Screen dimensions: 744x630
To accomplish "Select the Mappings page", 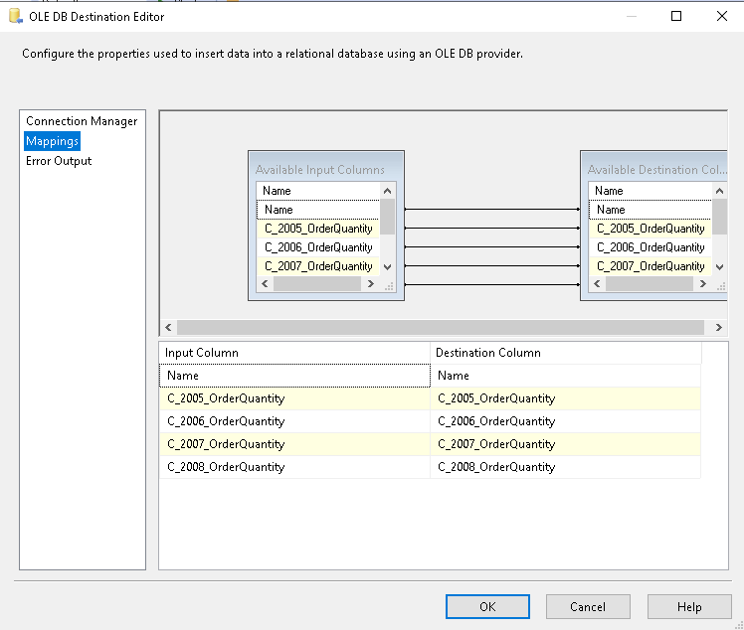I will 53,141.
